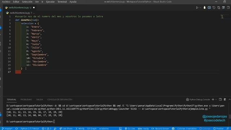
Task: Open the Ayuda menu
Action: [73, 2]
